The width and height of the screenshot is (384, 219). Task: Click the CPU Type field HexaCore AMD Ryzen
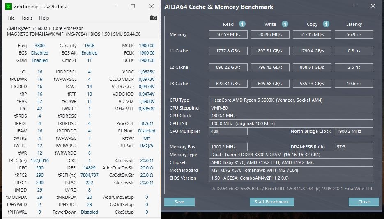point(291,100)
